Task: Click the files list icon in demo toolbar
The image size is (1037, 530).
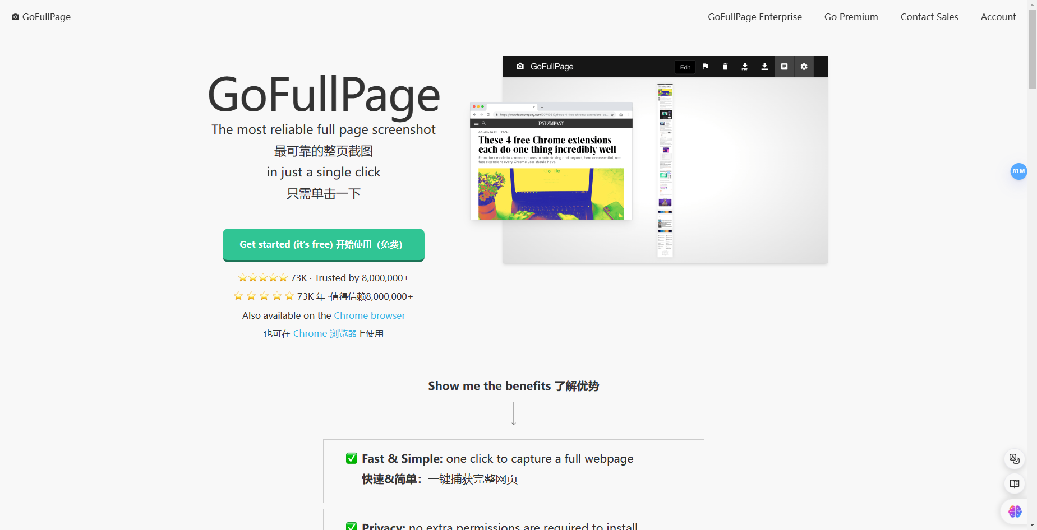Action: click(x=784, y=67)
